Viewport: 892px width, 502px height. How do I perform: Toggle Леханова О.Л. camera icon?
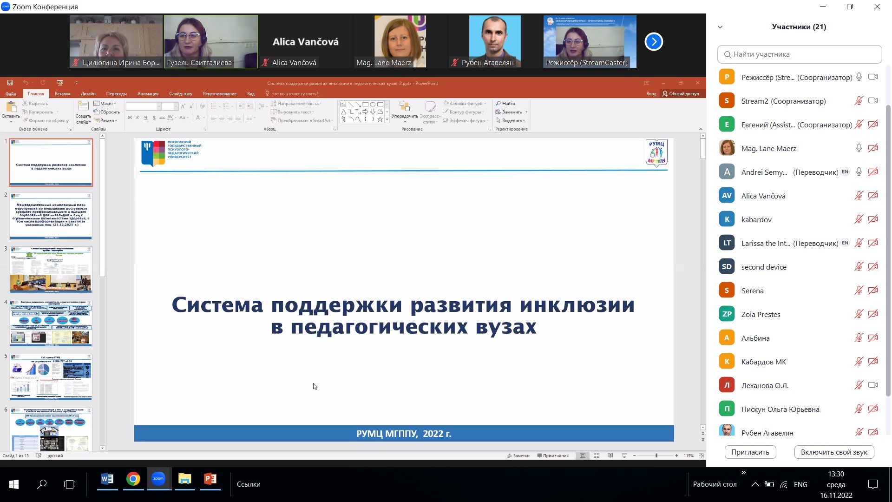(x=873, y=385)
